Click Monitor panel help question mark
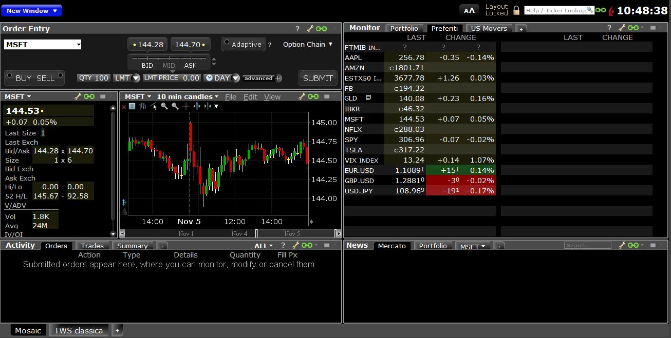This screenshot has width=671, height=338. [x=609, y=28]
